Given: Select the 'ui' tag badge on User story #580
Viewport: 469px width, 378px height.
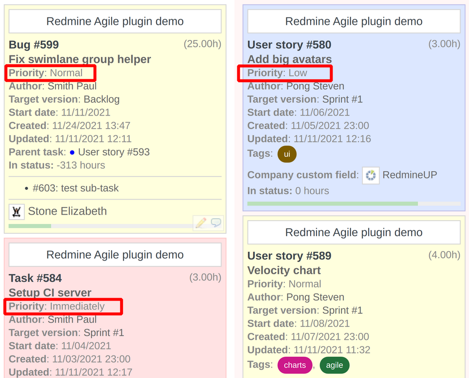Looking at the screenshot, I should click(x=287, y=154).
